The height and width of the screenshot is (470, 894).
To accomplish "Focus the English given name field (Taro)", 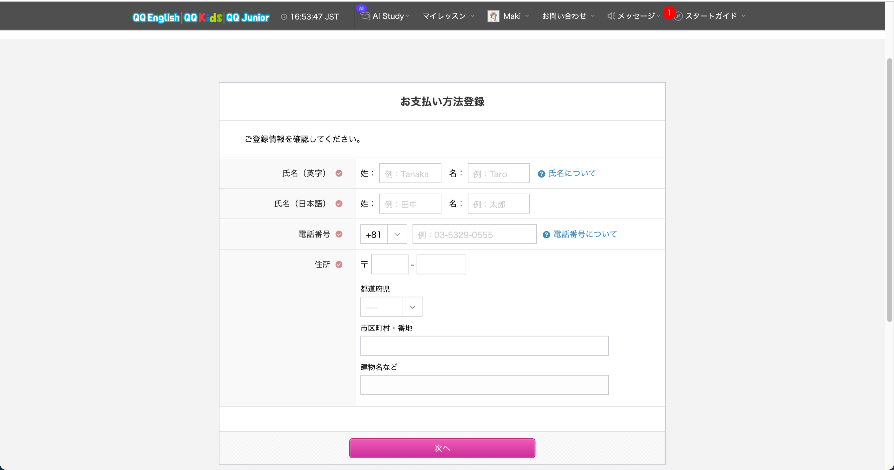I will [x=498, y=173].
